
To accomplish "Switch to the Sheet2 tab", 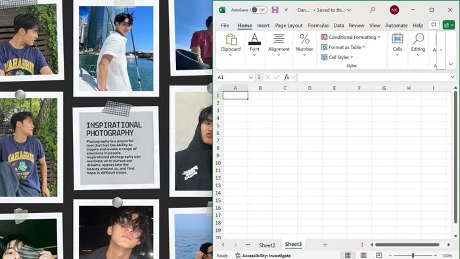I will [x=267, y=245].
